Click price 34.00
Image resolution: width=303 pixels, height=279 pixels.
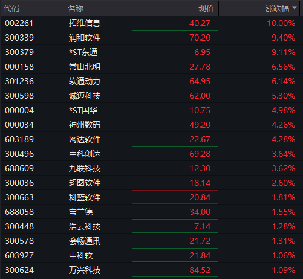tap(200, 212)
